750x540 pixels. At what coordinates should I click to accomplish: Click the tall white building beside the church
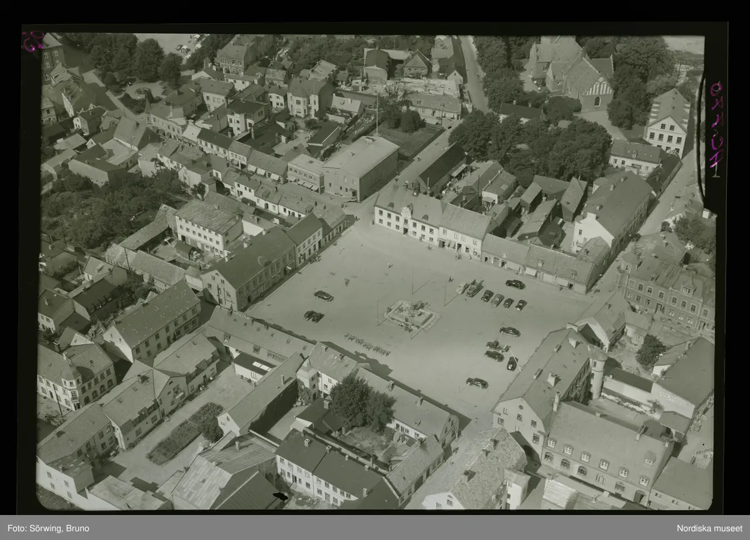(667, 122)
